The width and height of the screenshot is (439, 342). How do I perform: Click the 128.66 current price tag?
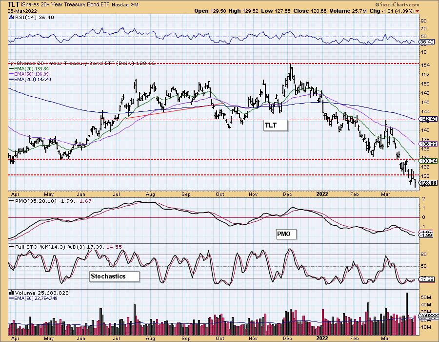tap(429, 183)
